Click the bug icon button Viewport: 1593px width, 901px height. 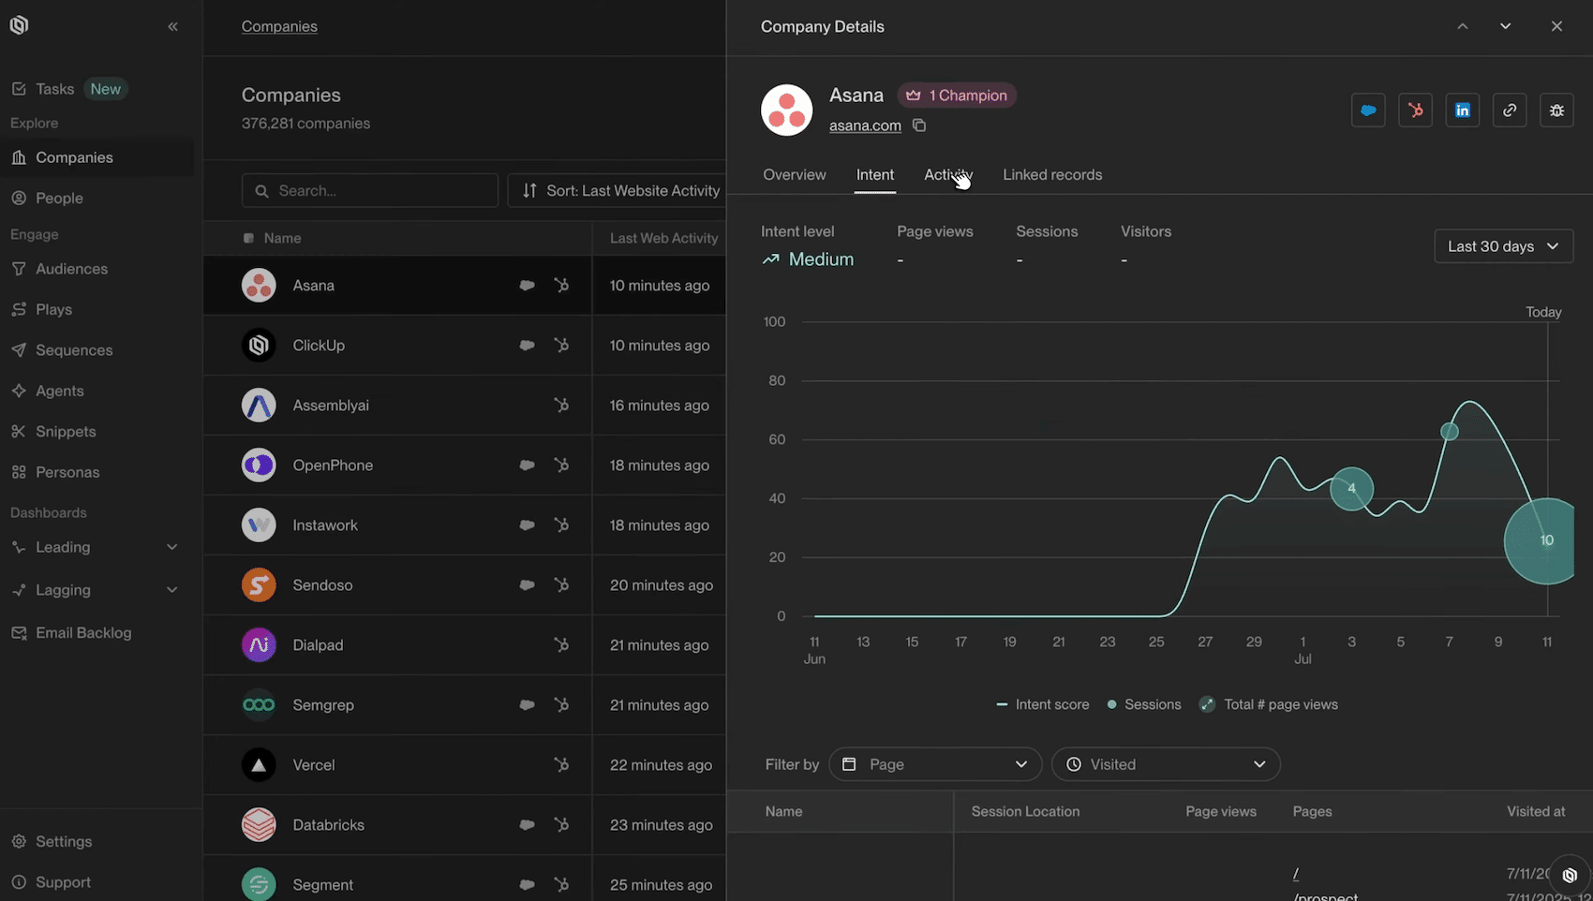(x=1556, y=111)
